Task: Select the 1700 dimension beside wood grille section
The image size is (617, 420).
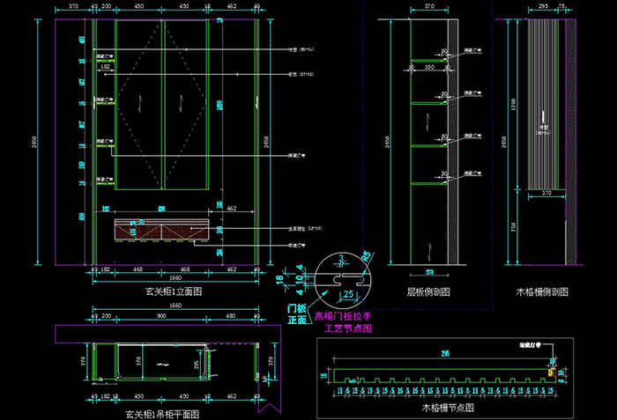Action: [x=514, y=106]
